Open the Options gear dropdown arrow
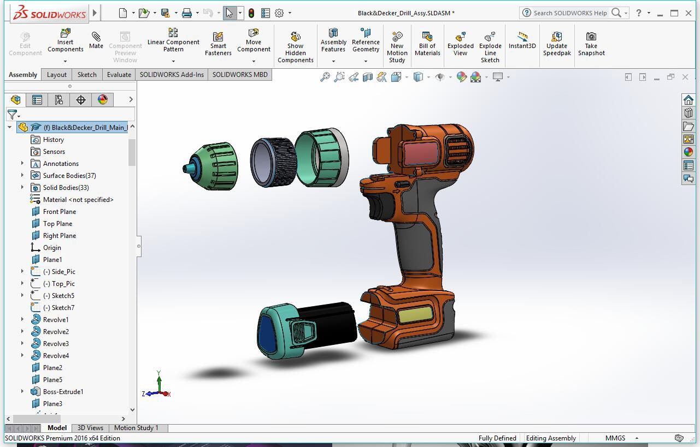700x447 pixels. 290,13
